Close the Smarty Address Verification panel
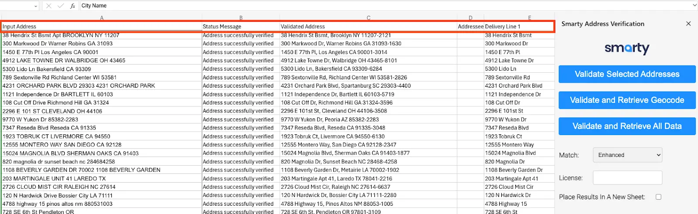 [688, 24]
